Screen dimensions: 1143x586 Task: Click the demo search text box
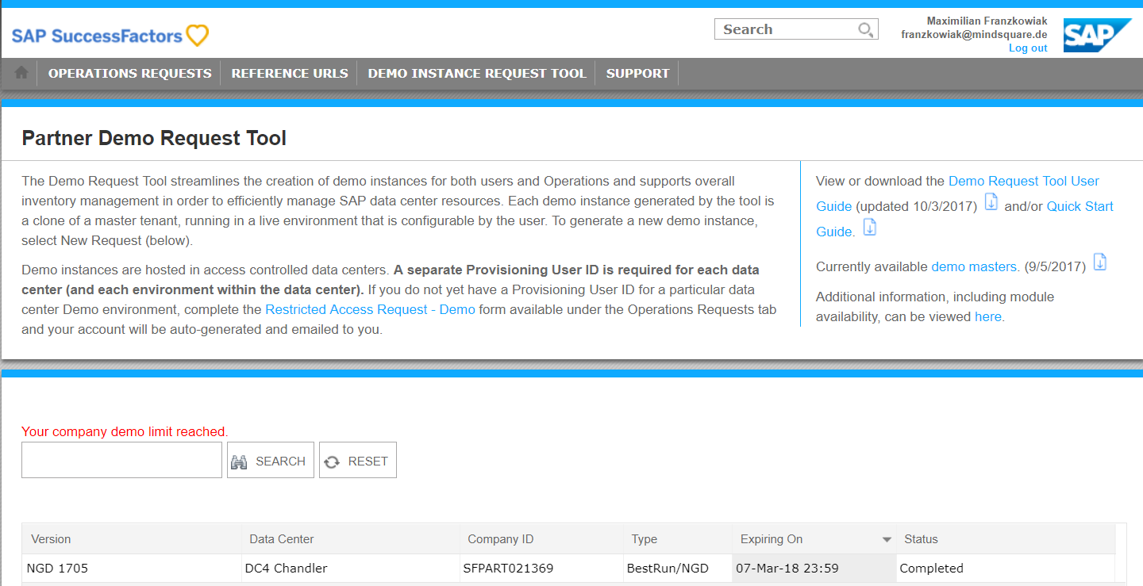point(121,461)
